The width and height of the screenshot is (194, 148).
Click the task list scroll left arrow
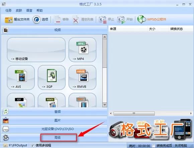[111, 113]
